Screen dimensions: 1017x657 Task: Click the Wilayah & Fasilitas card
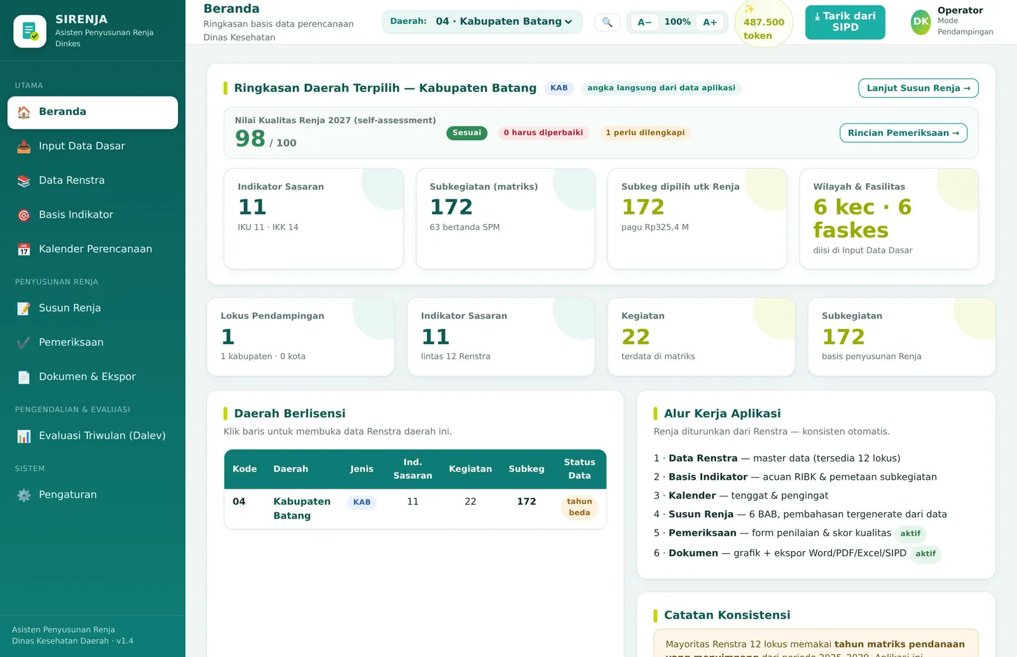click(889, 218)
